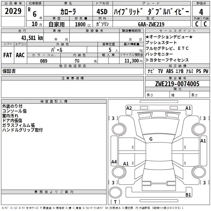Select the rear right wheel circle
Screen dimensions: 211x211
pos(199,172)
